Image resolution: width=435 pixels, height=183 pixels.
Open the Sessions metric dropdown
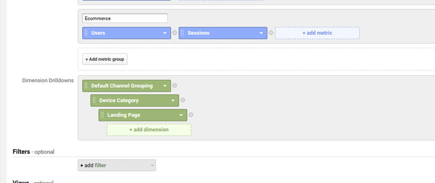(x=261, y=33)
